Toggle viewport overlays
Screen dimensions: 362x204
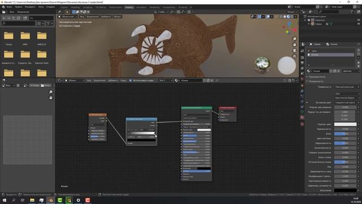point(268,16)
